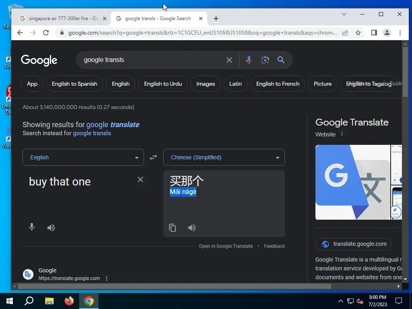Open in Google Translate link

coord(226,246)
